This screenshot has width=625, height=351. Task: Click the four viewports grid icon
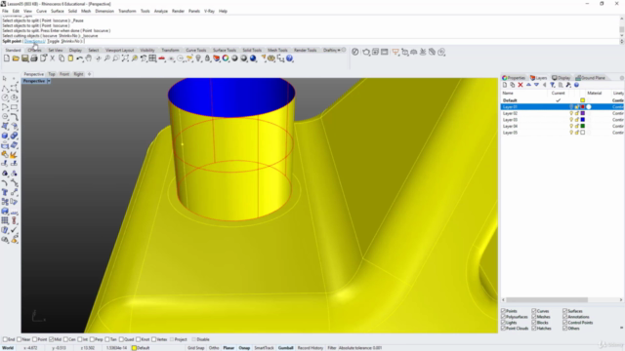[152, 58]
